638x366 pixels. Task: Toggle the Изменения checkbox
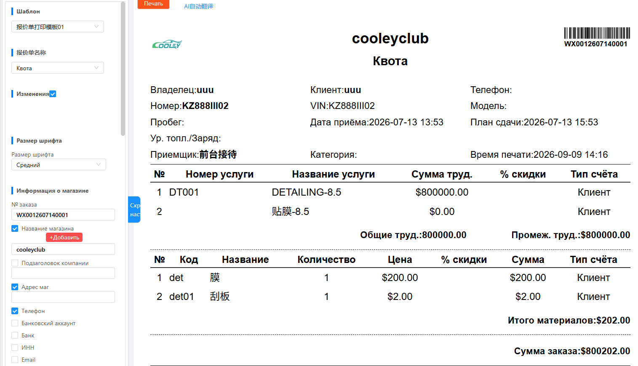point(53,94)
